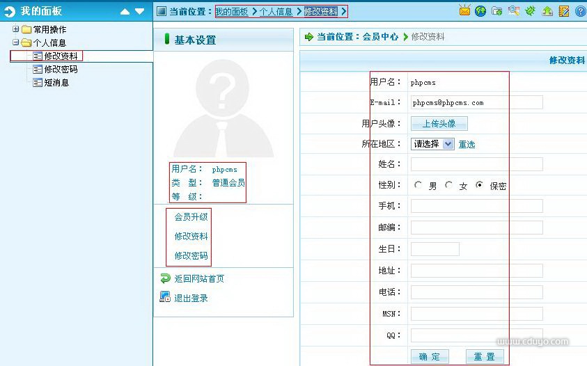Image resolution: width=587 pixels, height=366 pixels.
Task: Open 修改密码 in the left tree
Action: coord(61,70)
